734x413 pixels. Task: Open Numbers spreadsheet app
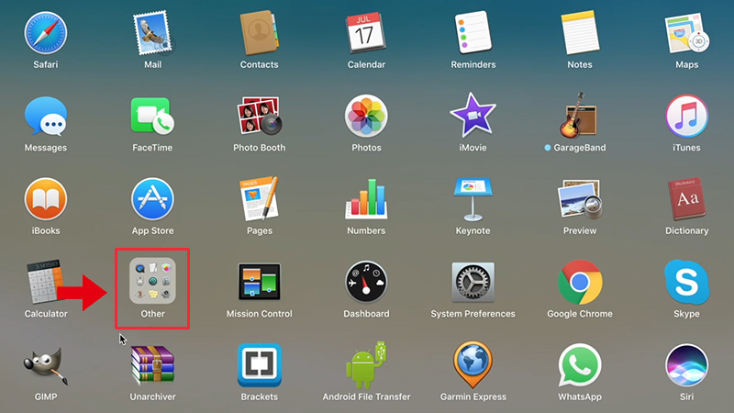pos(366,199)
